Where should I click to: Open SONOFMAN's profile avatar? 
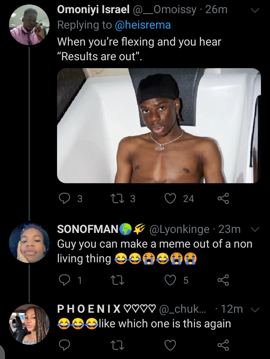[29, 243]
